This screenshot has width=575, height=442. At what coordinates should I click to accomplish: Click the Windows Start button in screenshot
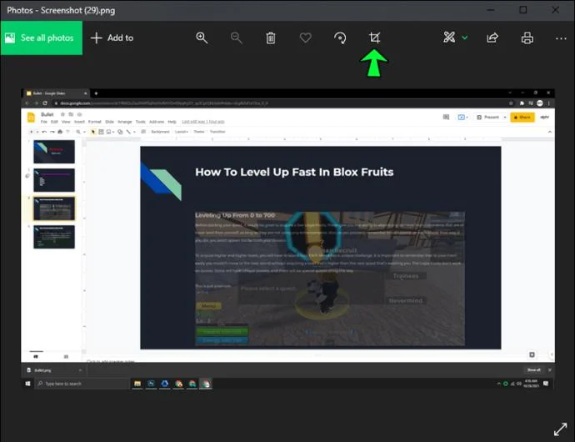27,384
